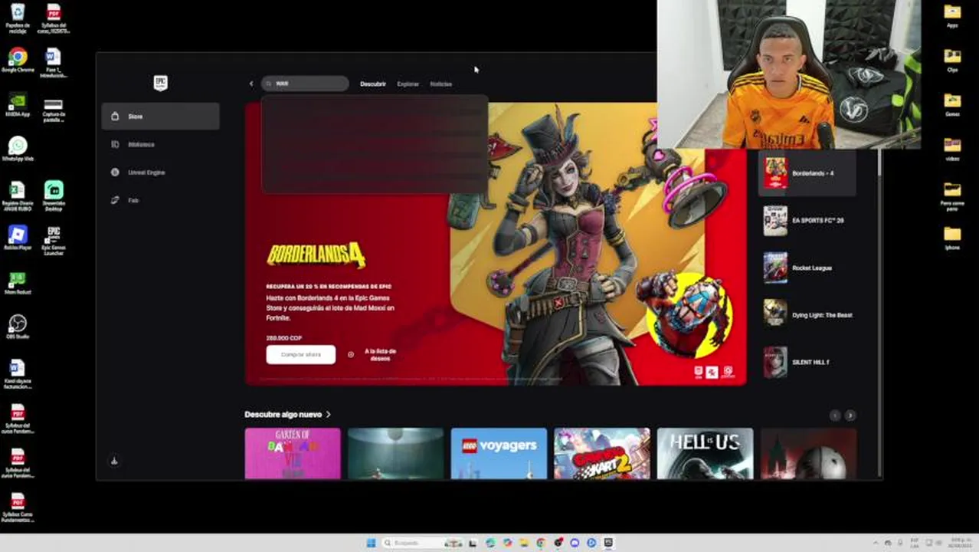
Task: Select the Fase 1 Word document icon
Action: pyautogui.click(x=53, y=62)
